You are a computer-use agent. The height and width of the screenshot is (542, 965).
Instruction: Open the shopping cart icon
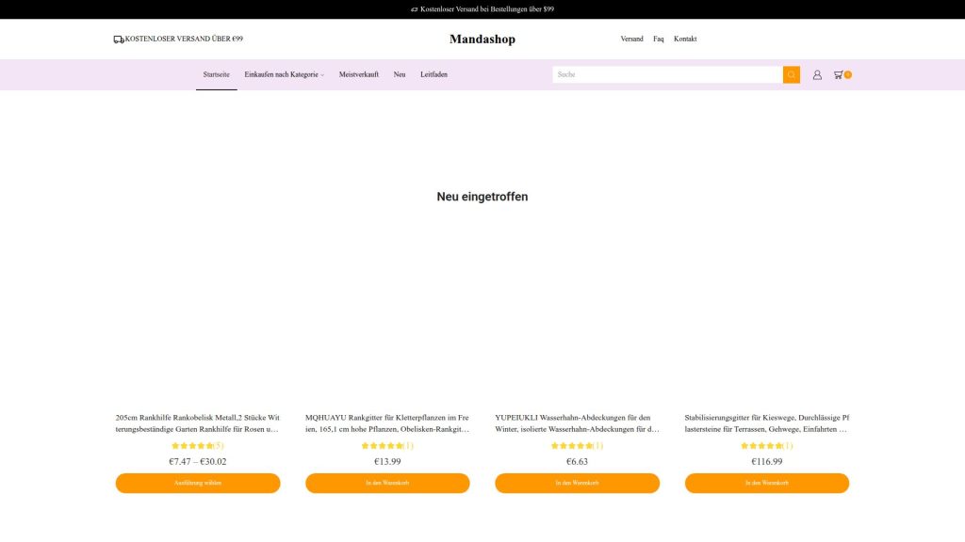pos(842,74)
